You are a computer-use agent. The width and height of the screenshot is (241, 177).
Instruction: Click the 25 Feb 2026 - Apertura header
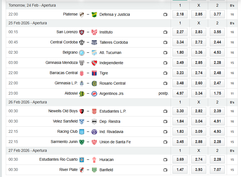28,23
